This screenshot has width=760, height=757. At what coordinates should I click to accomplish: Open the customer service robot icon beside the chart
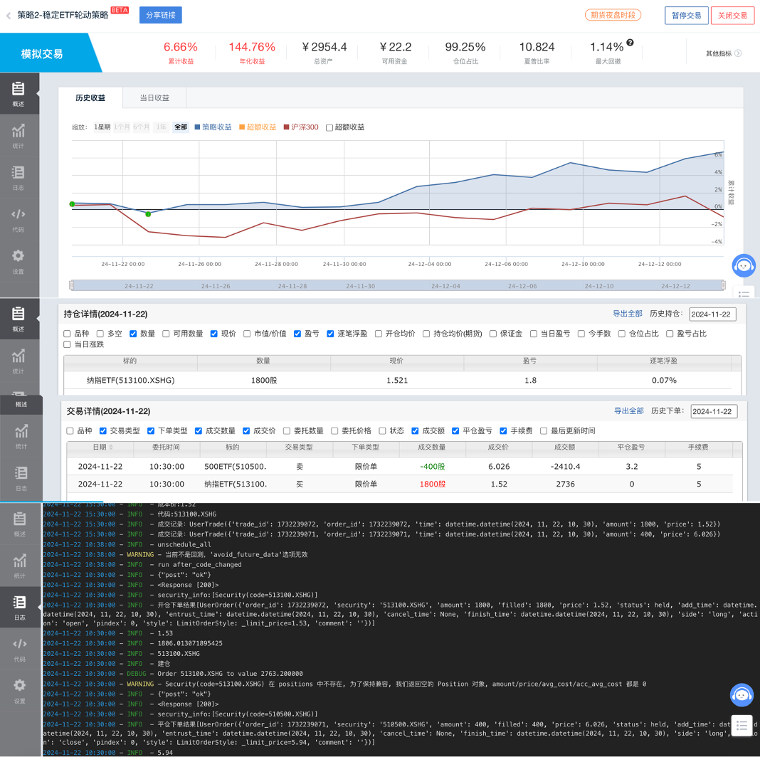(x=744, y=266)
